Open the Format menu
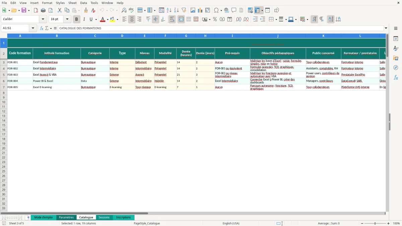Screen dimensions: 402x226 [47, 3]
